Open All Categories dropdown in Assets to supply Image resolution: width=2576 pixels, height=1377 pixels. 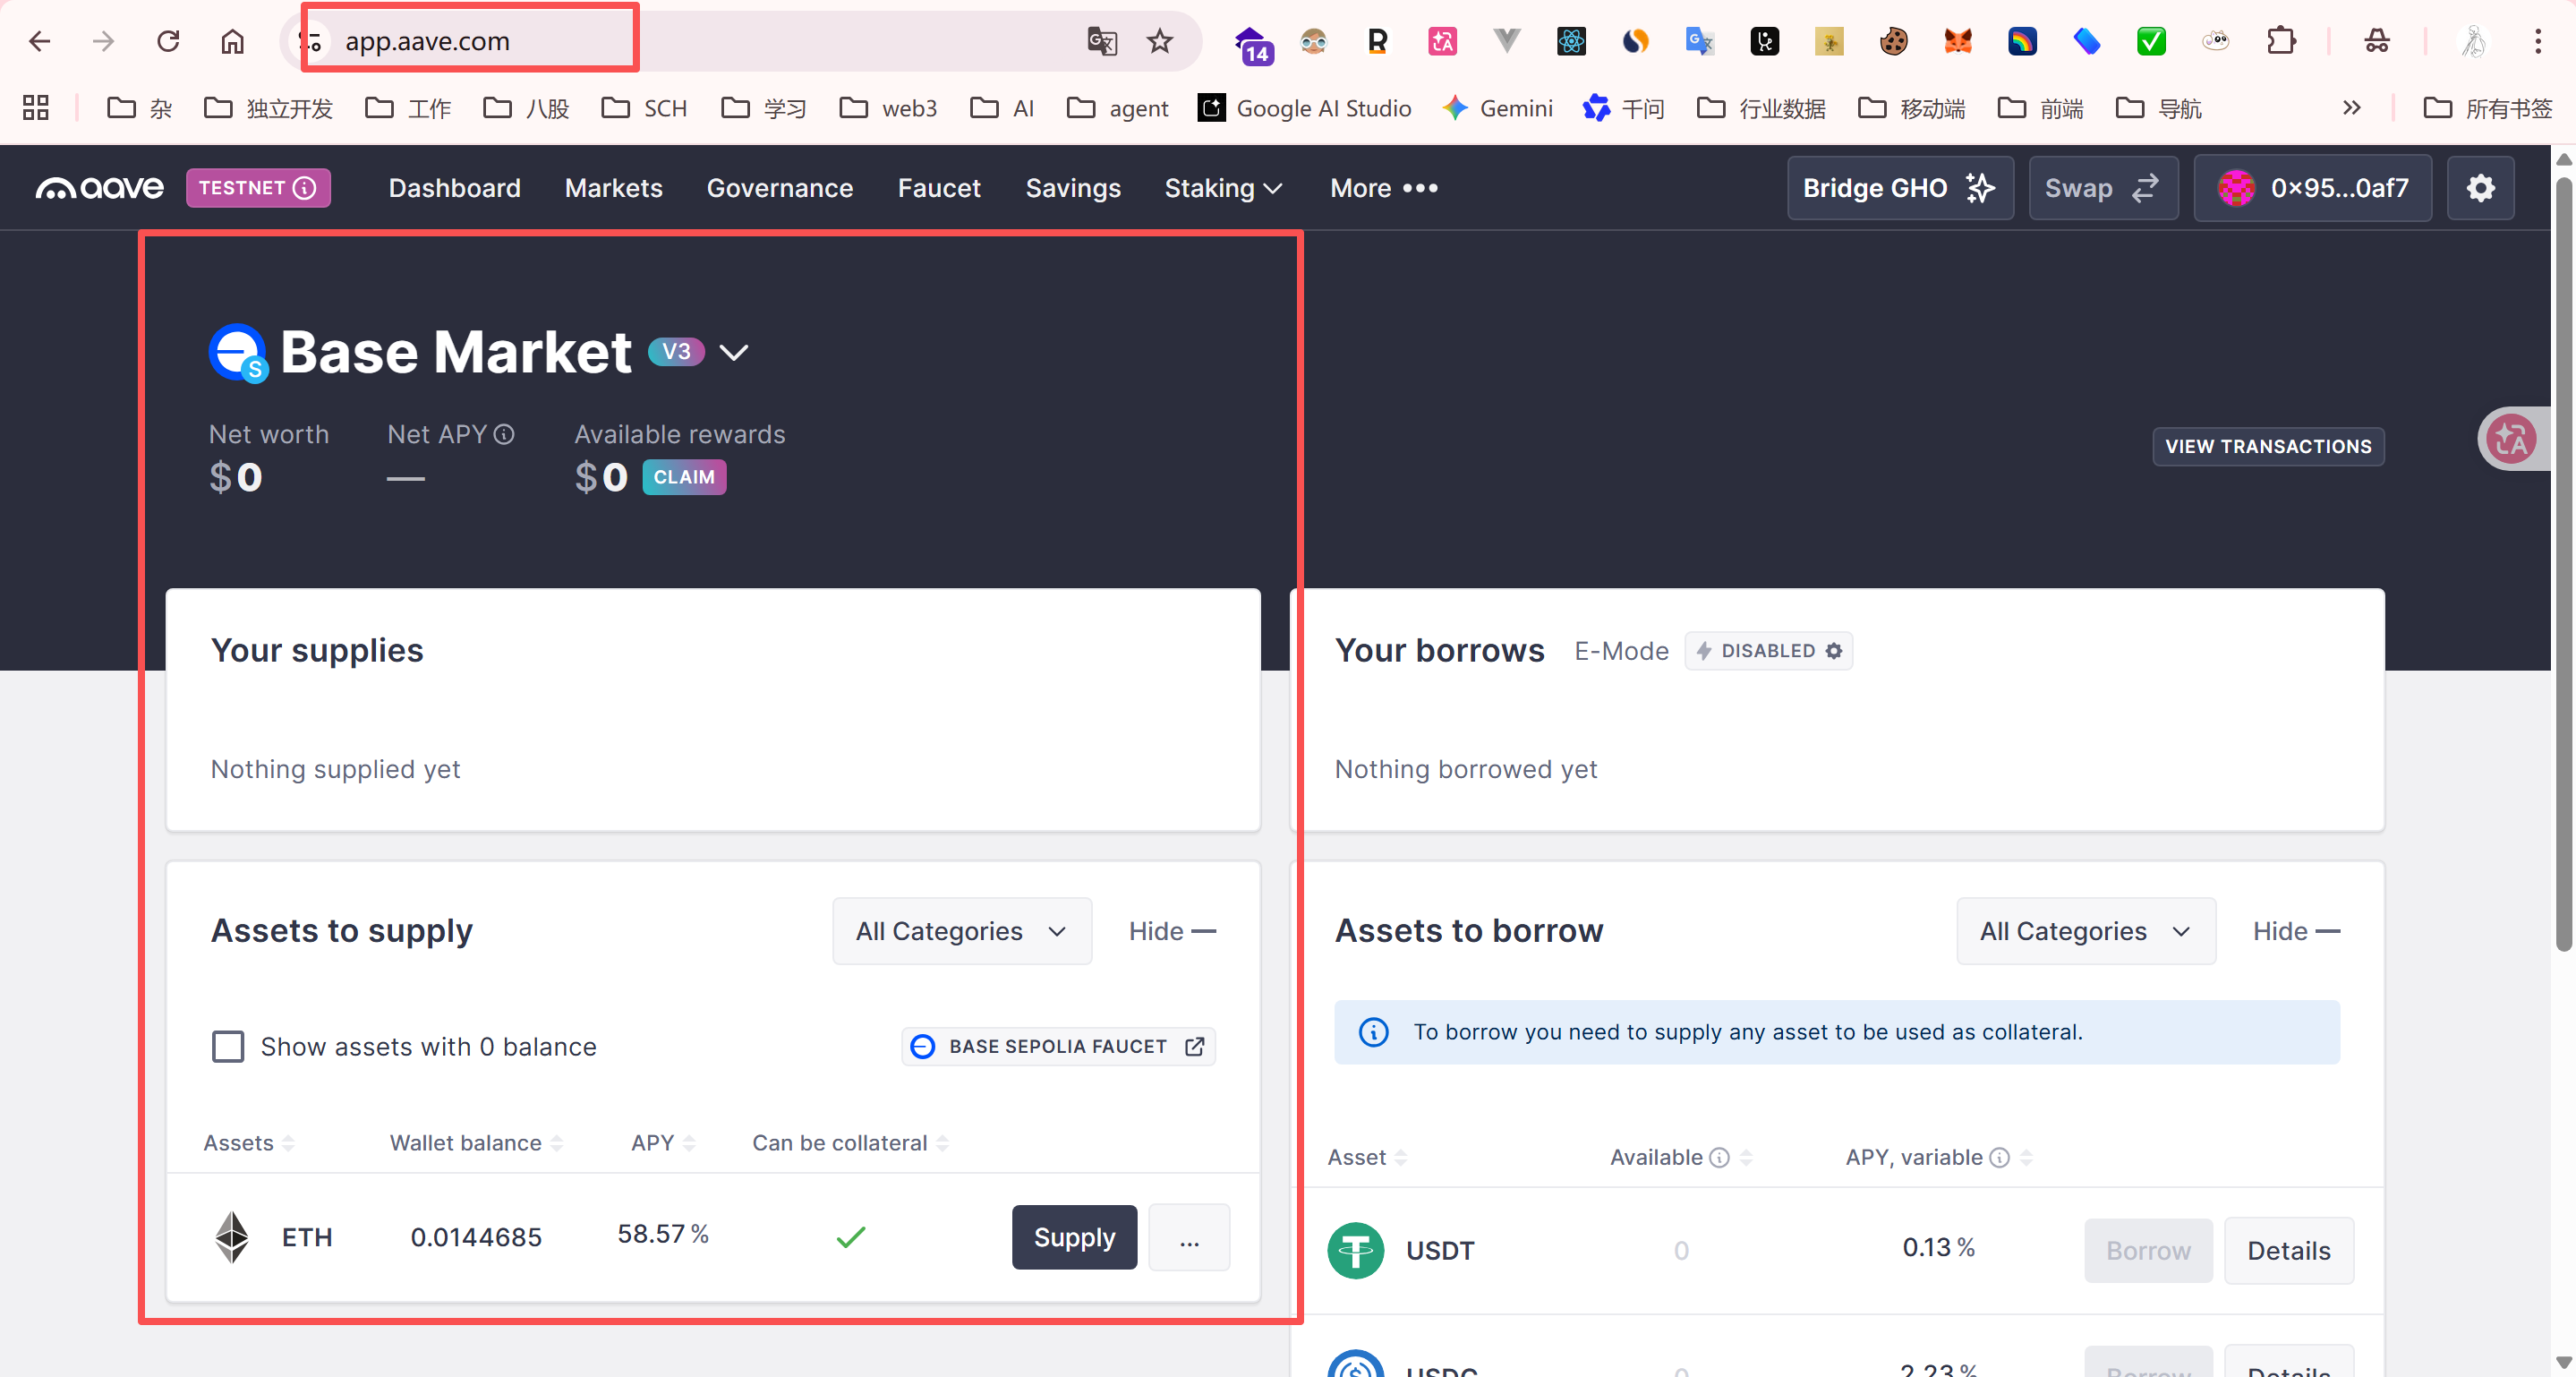pos(961,931)
